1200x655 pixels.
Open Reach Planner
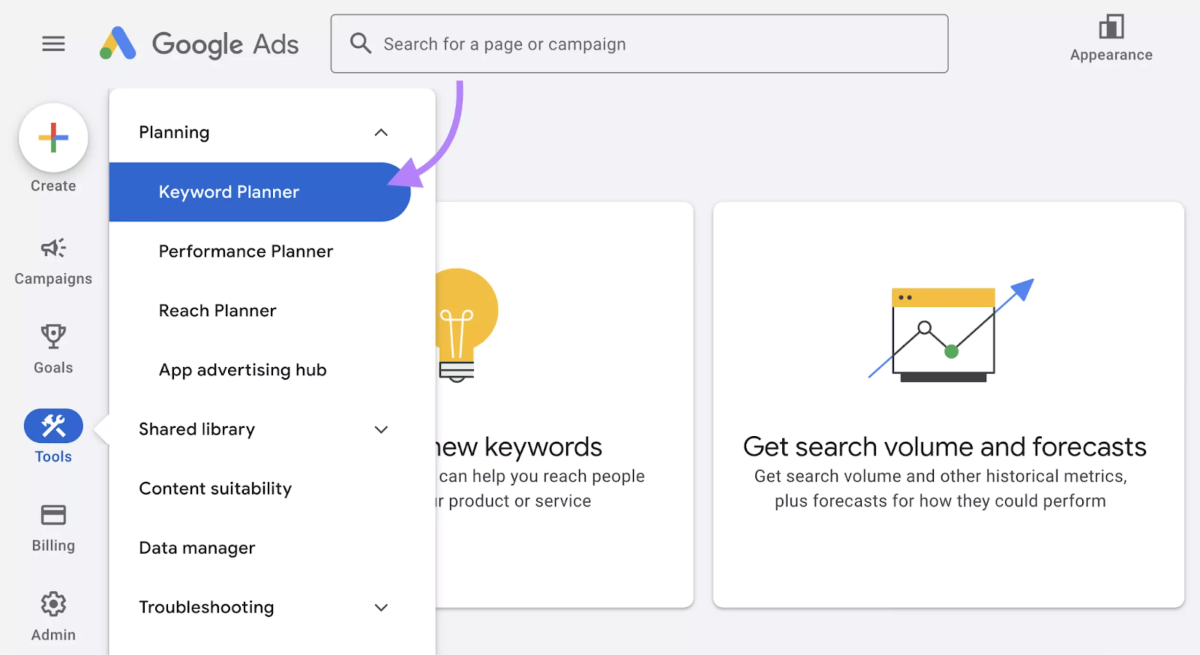(217, 311)
